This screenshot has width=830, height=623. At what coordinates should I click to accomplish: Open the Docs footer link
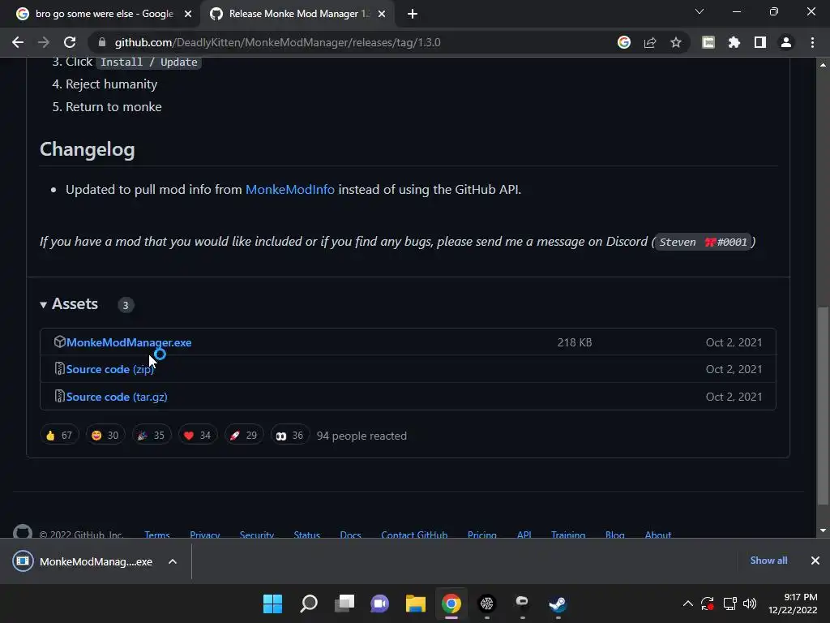click(350, 535)
